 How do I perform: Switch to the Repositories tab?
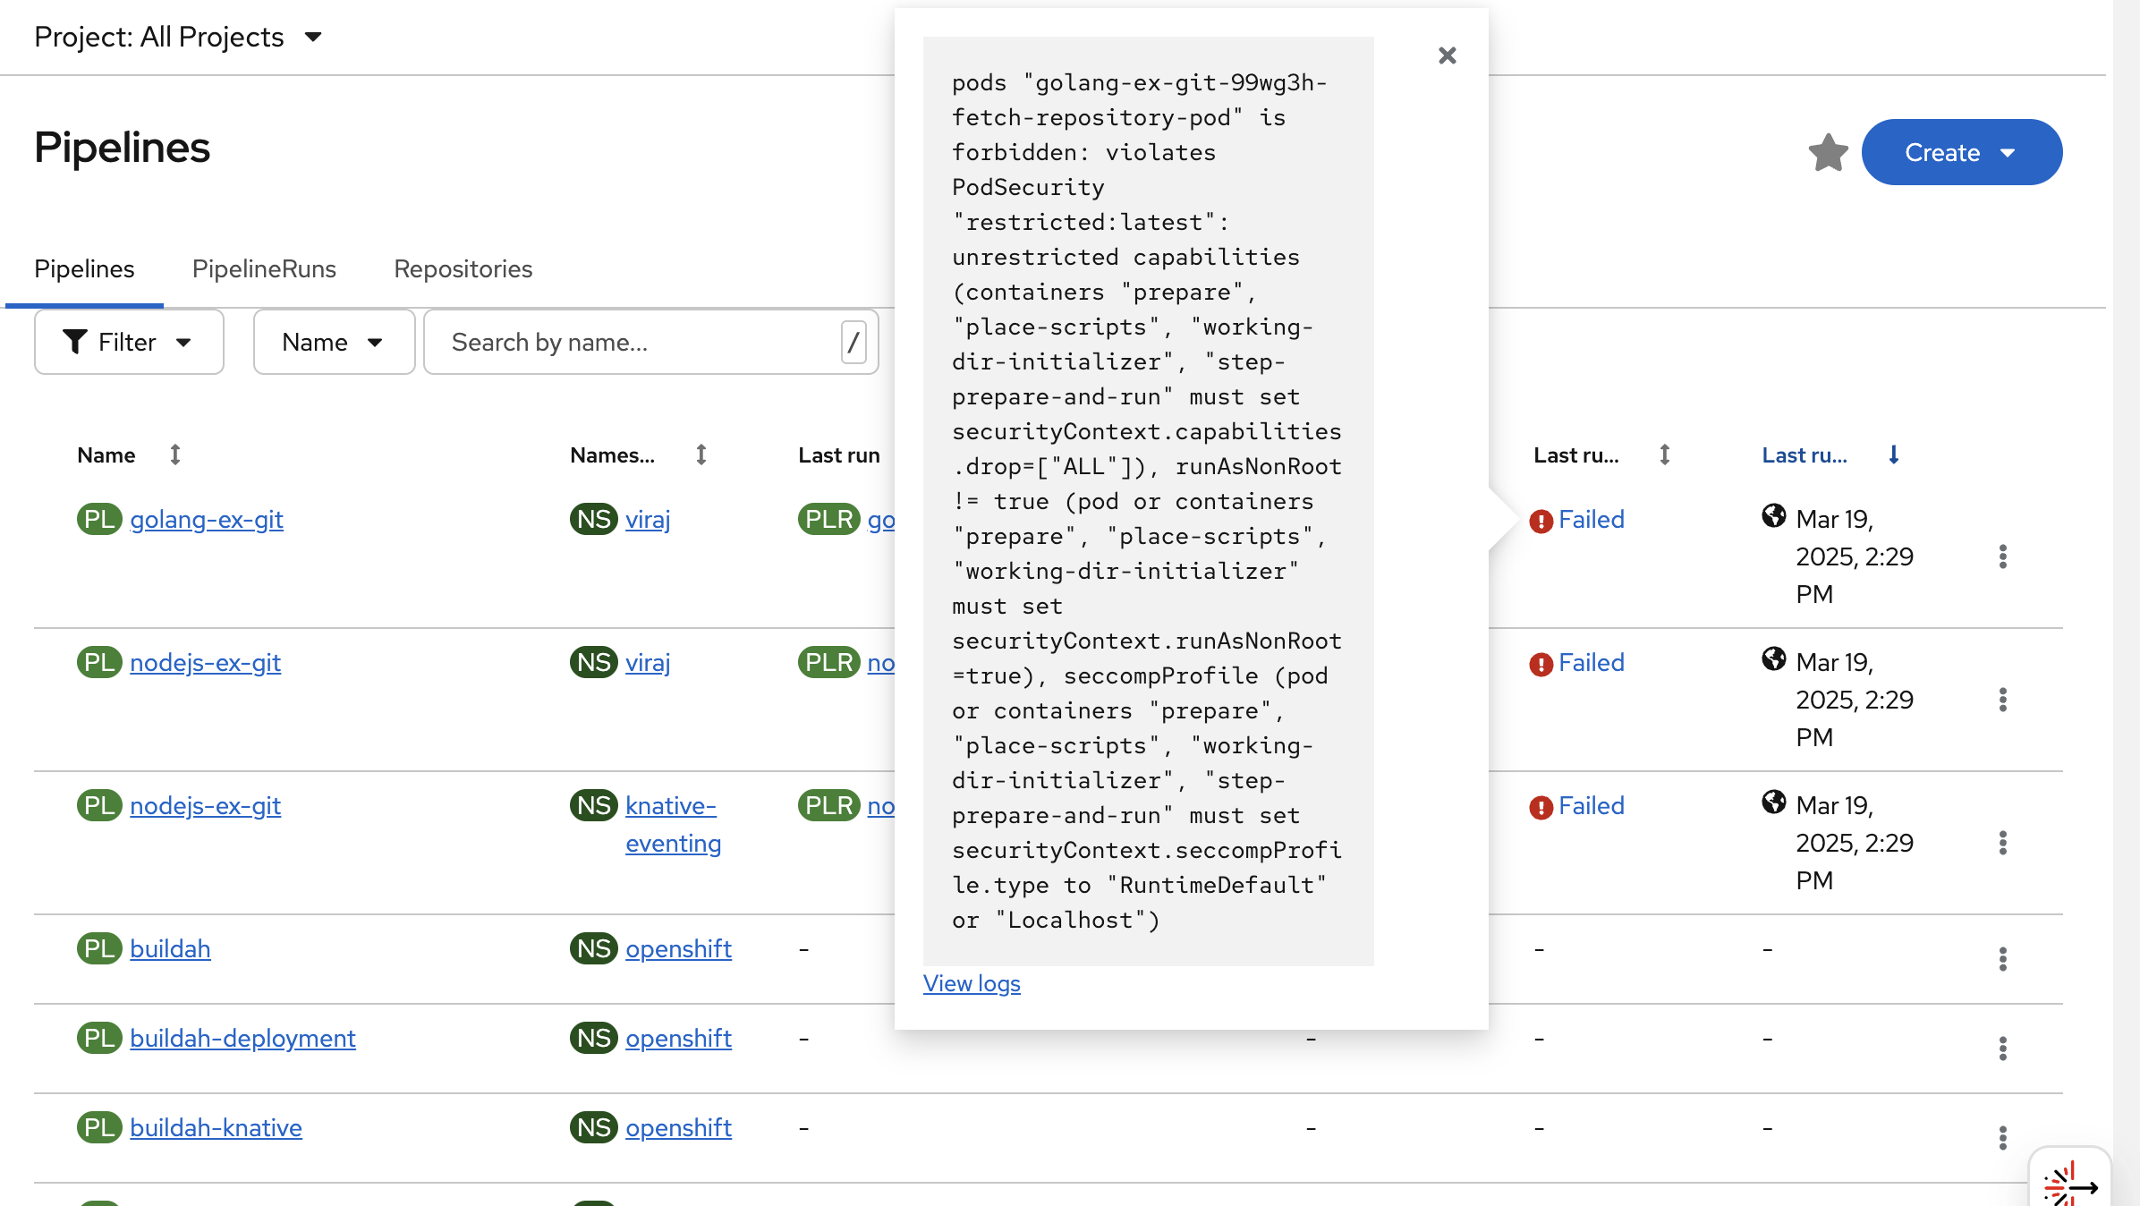(x=463, y=269)
